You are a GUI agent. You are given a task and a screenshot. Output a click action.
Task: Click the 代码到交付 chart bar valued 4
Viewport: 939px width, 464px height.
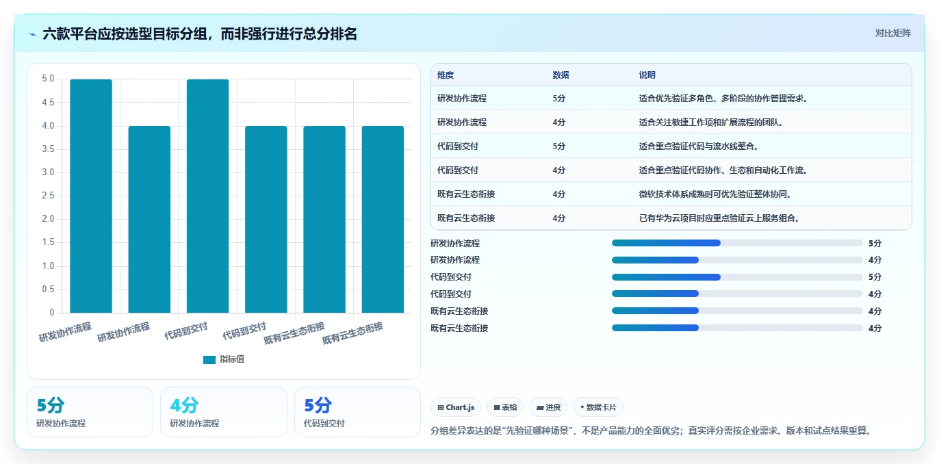(266, 219)
